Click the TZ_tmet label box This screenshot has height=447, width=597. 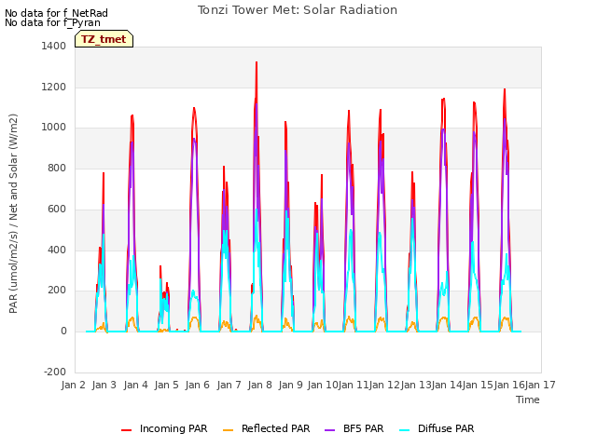pos(104,39)
